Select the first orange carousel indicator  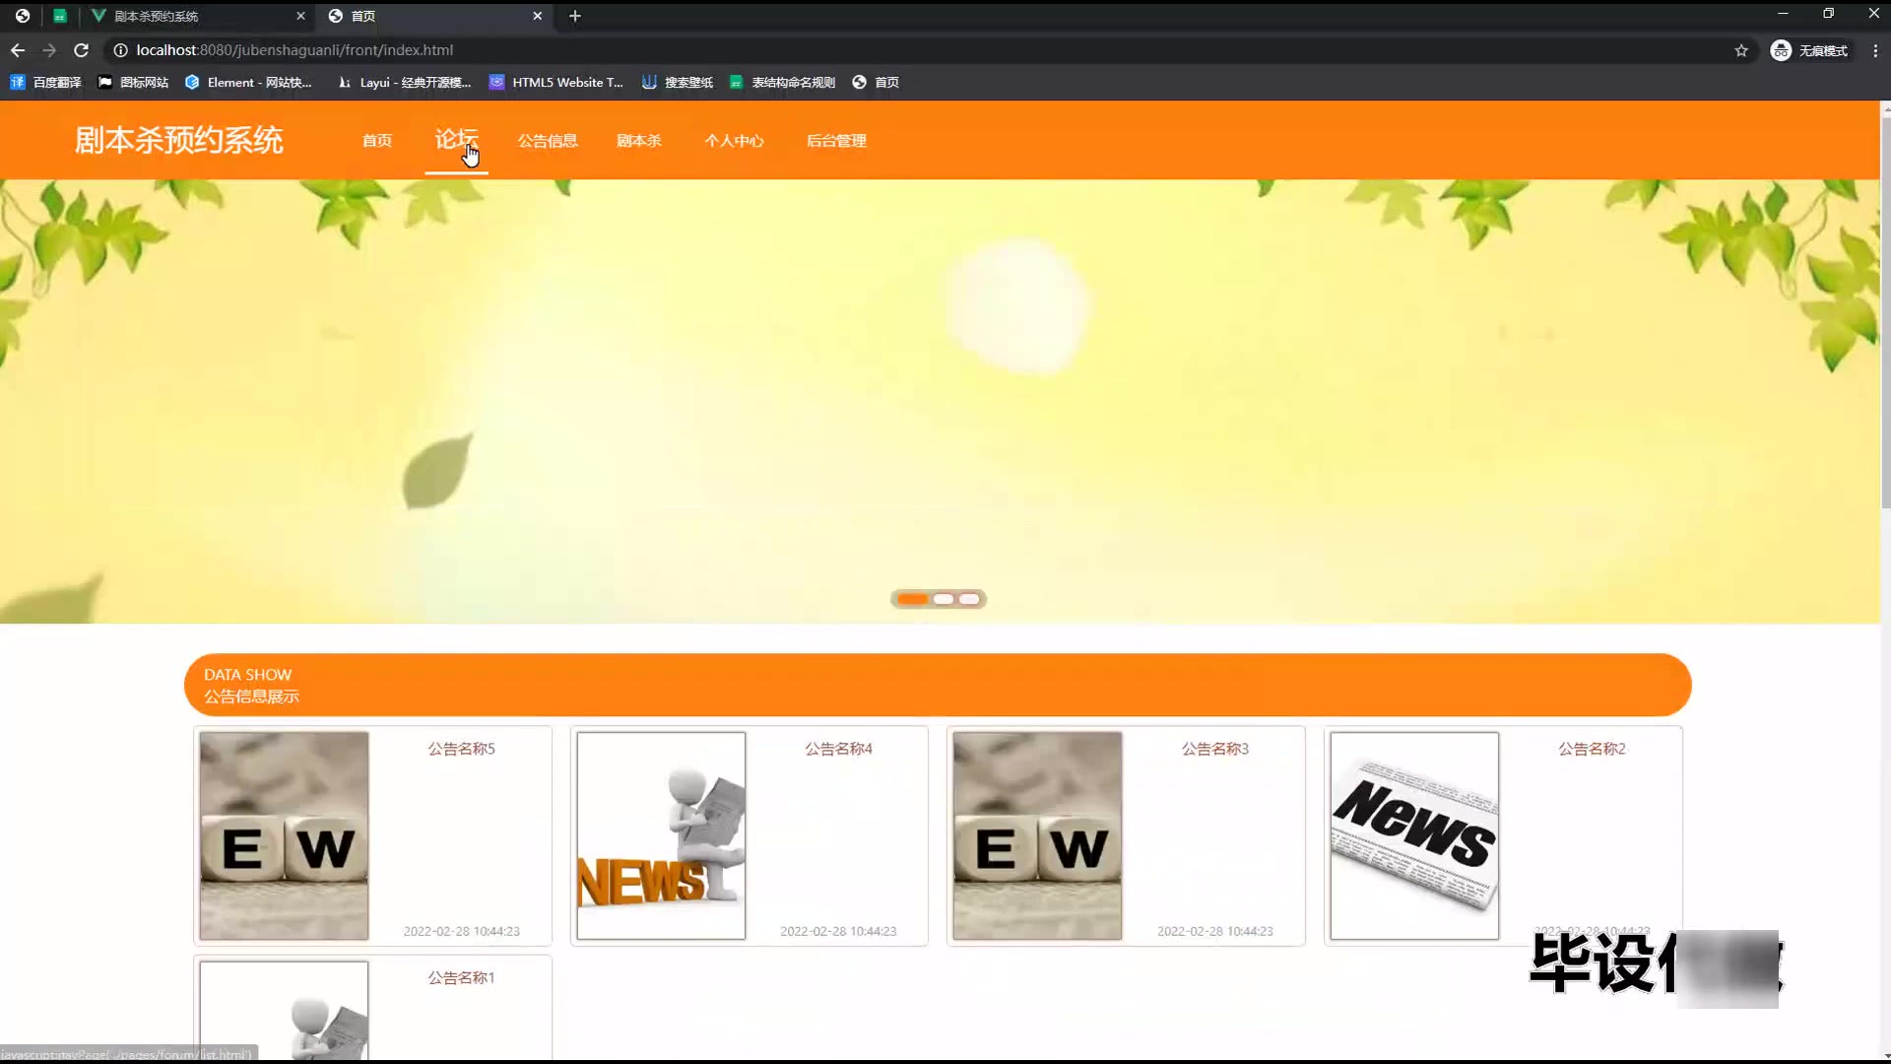click(x=912, y=599)
